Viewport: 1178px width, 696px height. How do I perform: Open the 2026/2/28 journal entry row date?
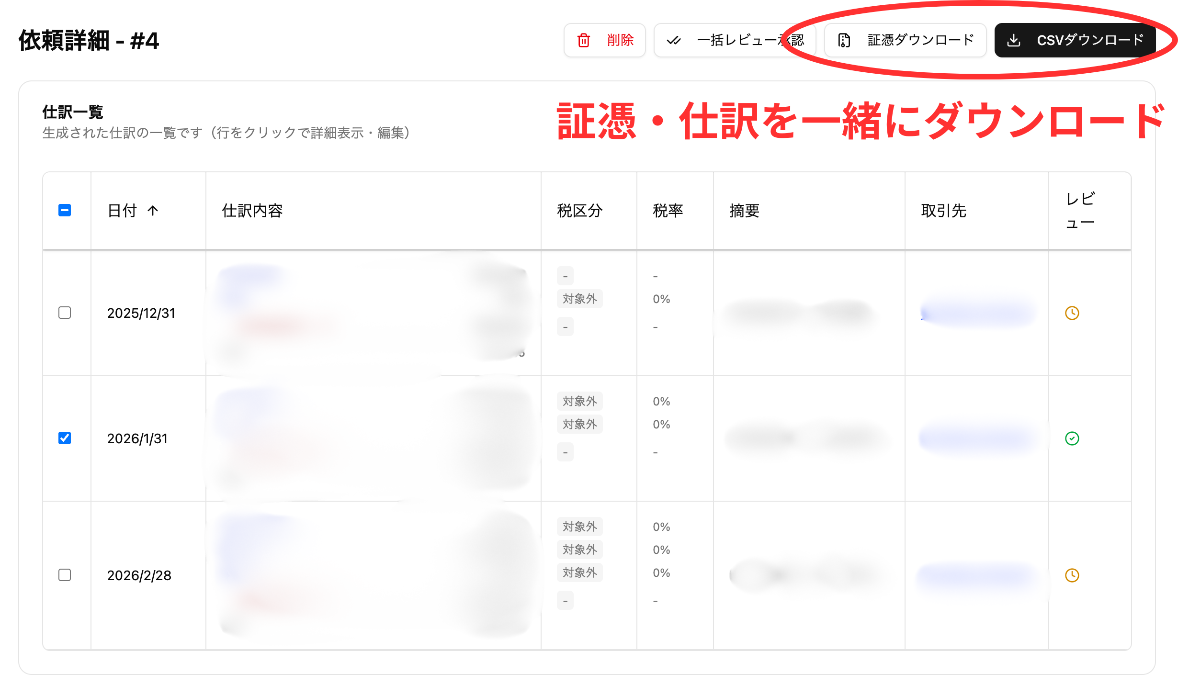click(139, 575)
